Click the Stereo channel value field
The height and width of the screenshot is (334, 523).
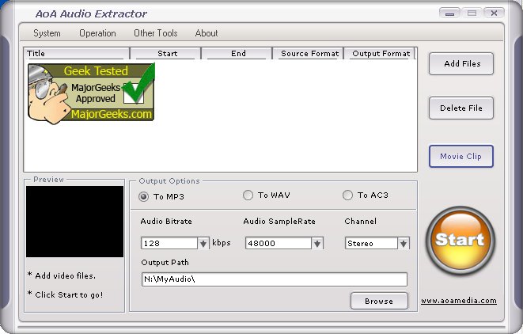click(372, 244)
